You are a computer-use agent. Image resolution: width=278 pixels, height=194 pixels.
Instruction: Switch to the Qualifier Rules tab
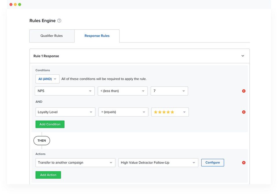[52, 36]
